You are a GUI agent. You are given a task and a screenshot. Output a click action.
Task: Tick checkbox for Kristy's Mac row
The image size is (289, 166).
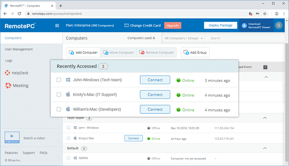tap(69, 138)
